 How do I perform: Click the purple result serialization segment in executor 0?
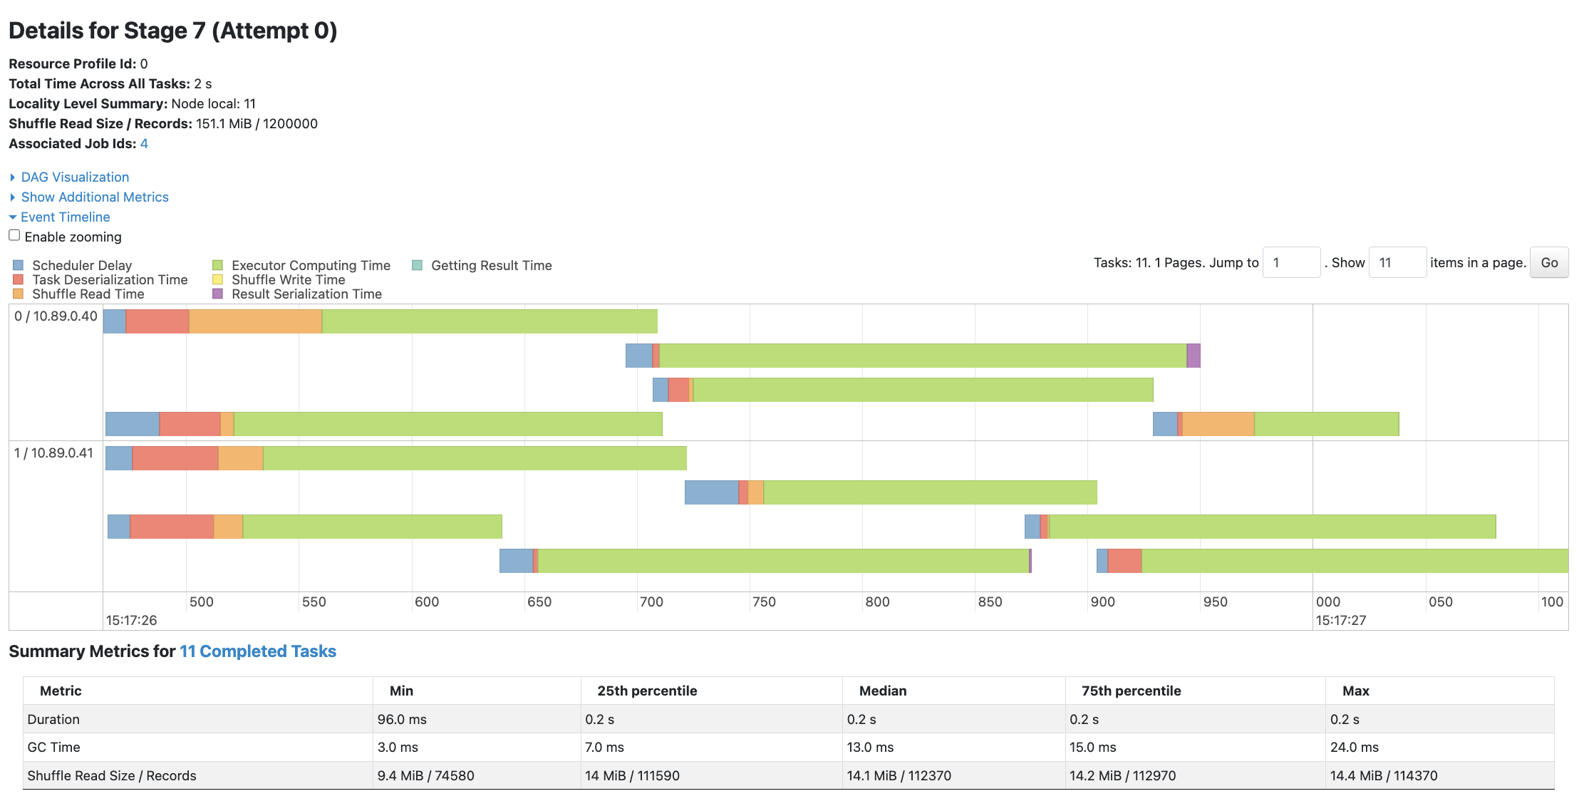click(x=1194, y=356)
